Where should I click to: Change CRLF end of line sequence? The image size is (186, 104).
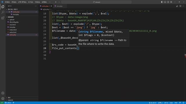(171, 103)
